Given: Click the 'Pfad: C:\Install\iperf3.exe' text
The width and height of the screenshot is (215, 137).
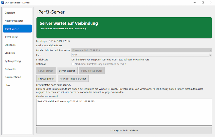Looking at the screenshot, I should pos(49,45).
